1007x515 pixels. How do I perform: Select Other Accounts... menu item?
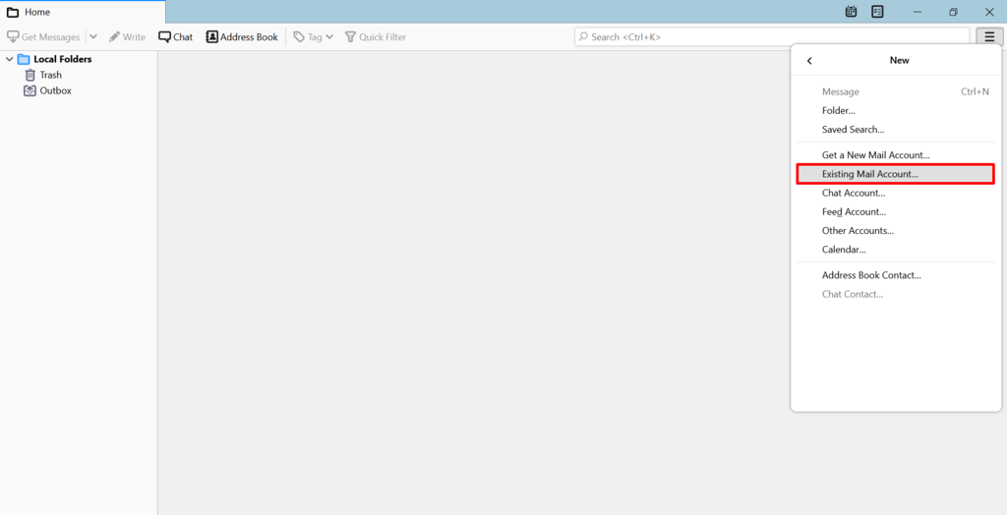click(896, 231)
